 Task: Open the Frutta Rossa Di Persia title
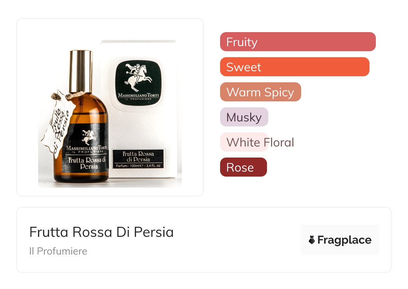click(x=101, y=232)
